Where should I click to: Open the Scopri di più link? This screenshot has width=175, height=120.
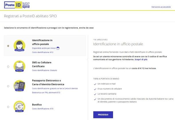(141, 60)
